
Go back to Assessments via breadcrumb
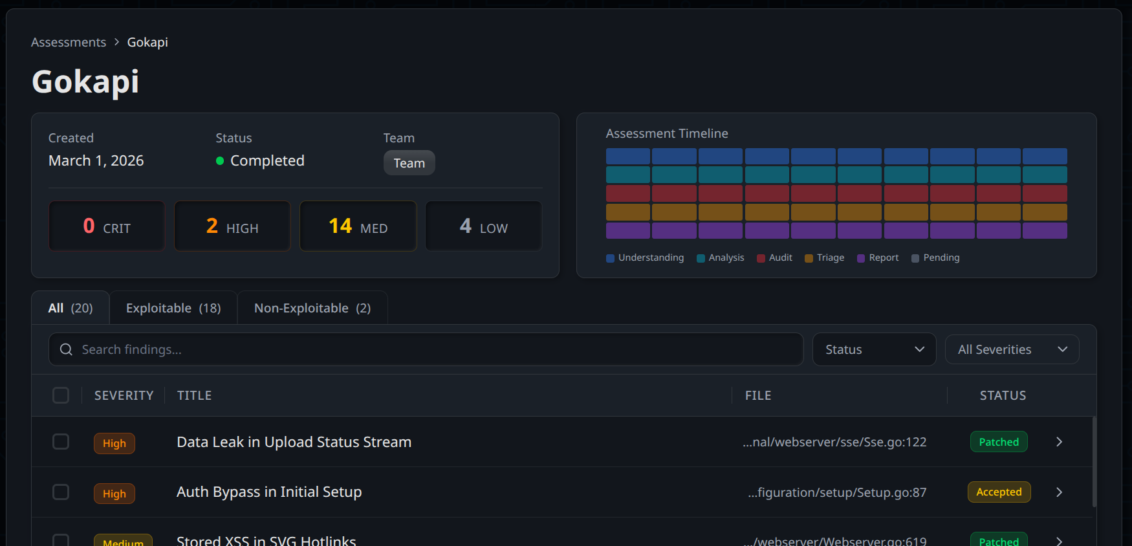pyautogui.click(x=69, y=42)
